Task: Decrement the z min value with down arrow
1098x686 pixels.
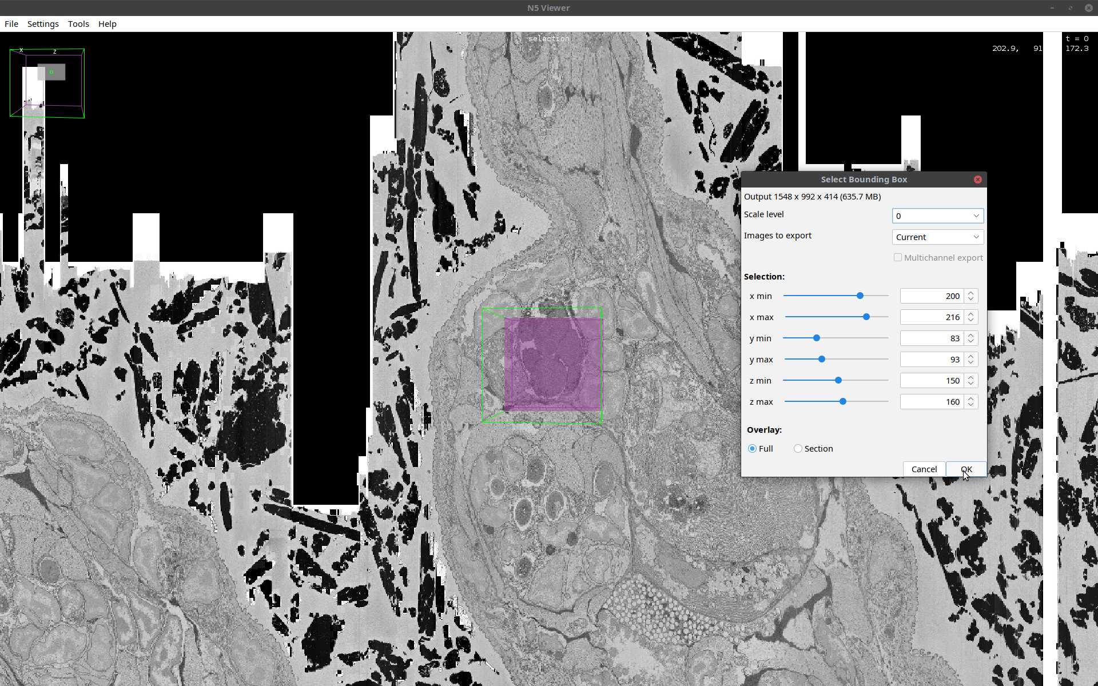Action: (971, 384)
